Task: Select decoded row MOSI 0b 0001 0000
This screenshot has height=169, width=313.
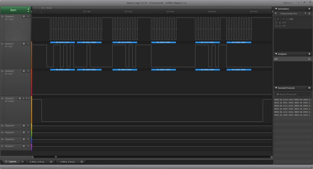Action: point(293,103)
